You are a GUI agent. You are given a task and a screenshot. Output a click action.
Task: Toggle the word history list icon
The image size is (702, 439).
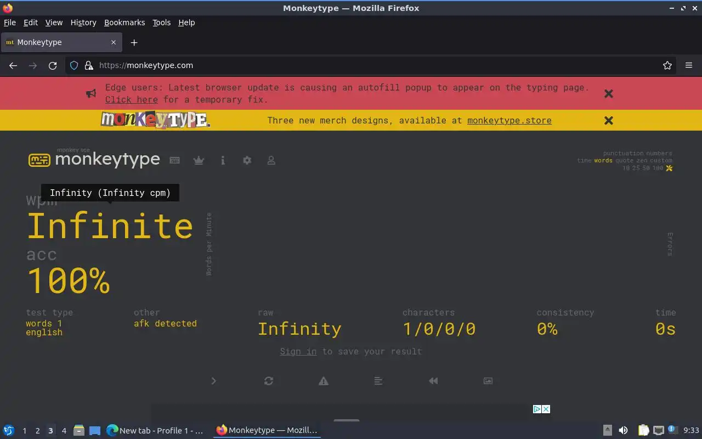coord(378,381)
